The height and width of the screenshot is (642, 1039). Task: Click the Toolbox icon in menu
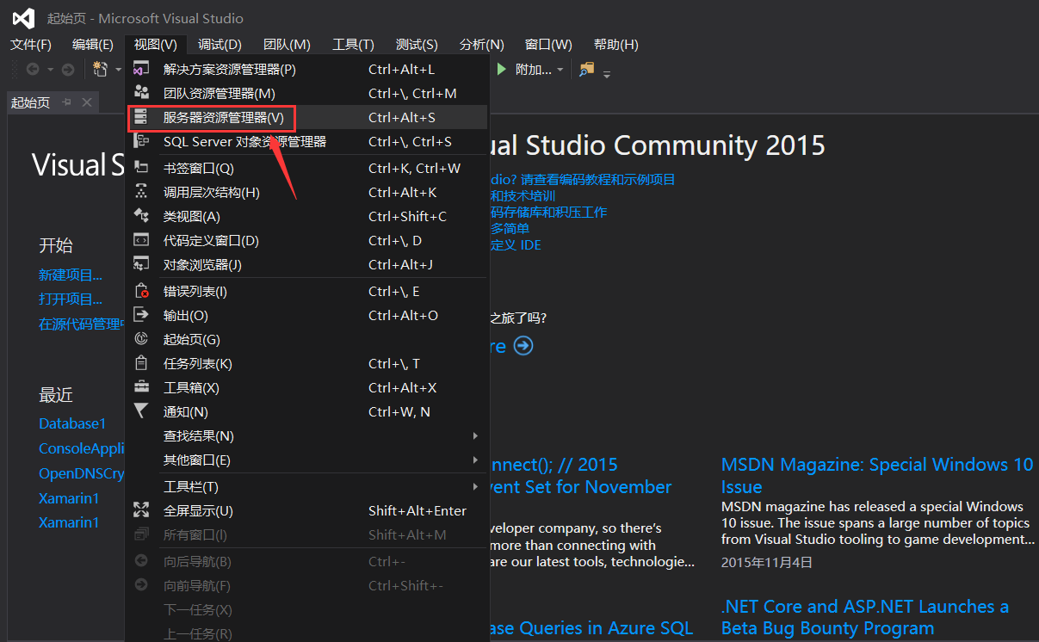click(141, 387)
